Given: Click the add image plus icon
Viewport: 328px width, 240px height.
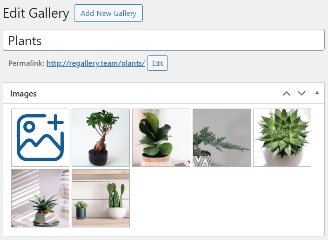Looking at the screenshot, I should (40, 138).
